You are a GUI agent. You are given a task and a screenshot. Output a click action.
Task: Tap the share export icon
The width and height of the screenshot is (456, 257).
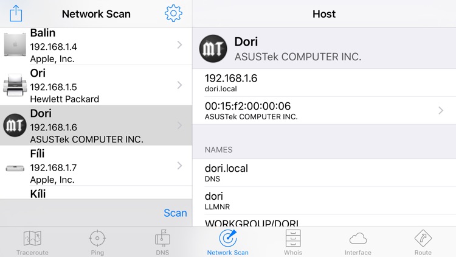(x=16, y=13)
